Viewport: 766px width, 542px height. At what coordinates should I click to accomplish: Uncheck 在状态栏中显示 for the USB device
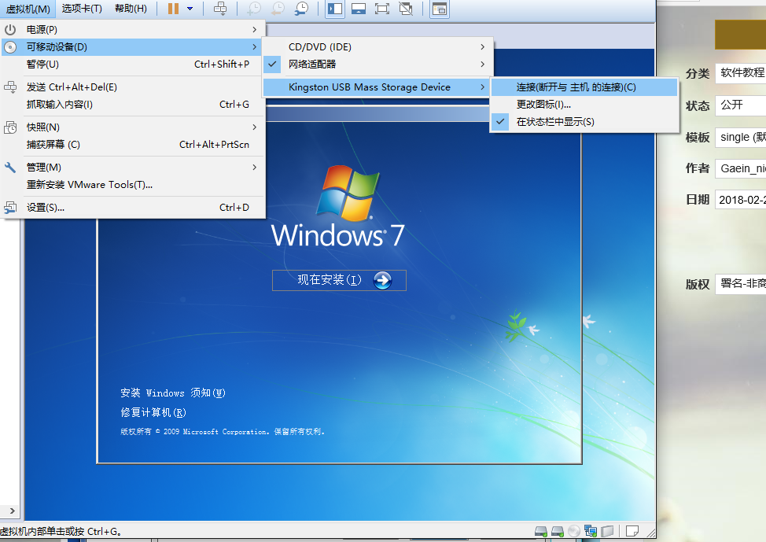point(555,122)
